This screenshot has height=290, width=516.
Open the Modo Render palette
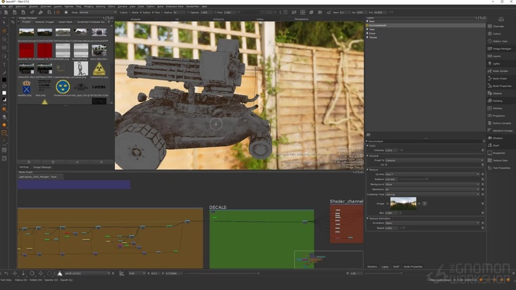click(x=500, y=71)
